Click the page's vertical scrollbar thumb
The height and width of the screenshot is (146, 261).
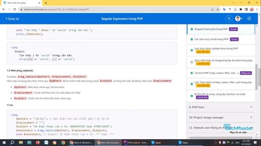point(259,77)
